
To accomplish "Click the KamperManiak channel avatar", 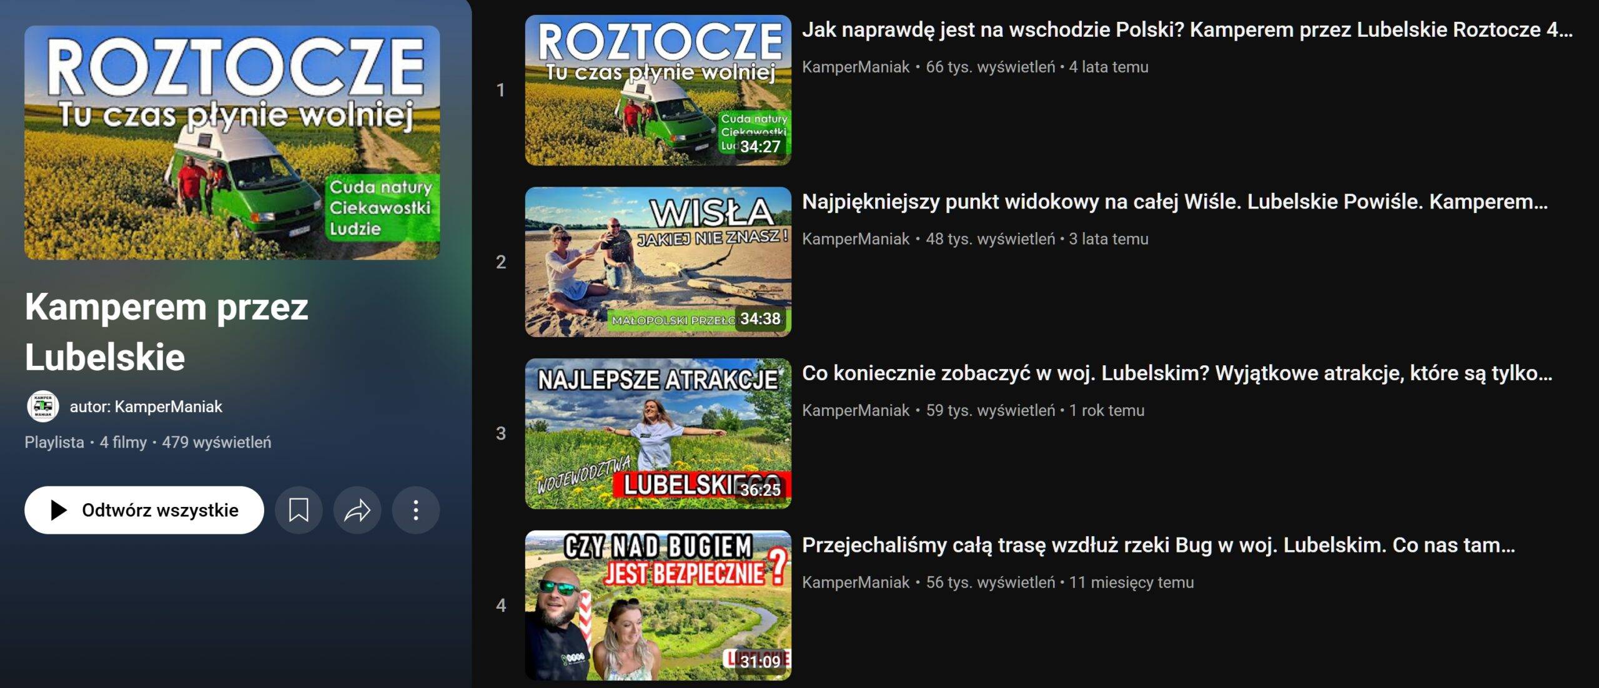I will [42, 406].
